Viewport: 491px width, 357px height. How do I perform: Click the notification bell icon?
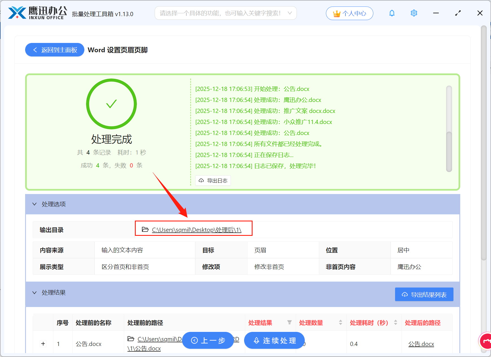pyautogui.click(x=392, y=13)
